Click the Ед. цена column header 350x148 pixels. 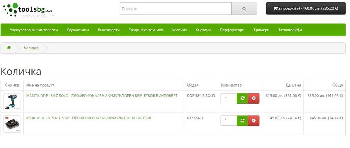tap(293, 85)
